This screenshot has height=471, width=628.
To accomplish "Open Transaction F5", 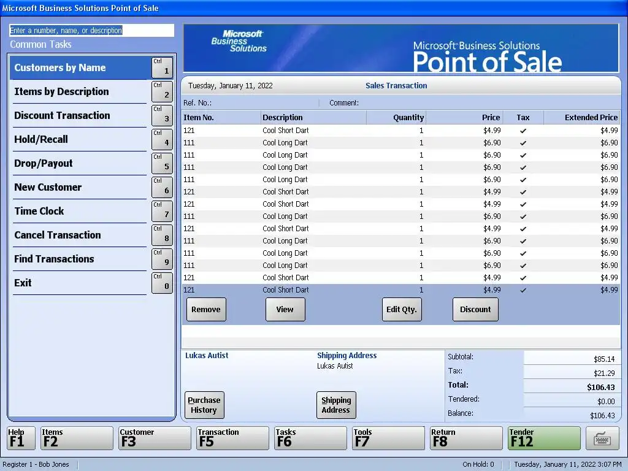I will [x=232, y=438].
